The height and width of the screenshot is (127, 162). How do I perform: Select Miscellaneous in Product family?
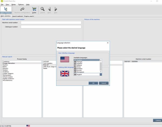pos(22,80)
